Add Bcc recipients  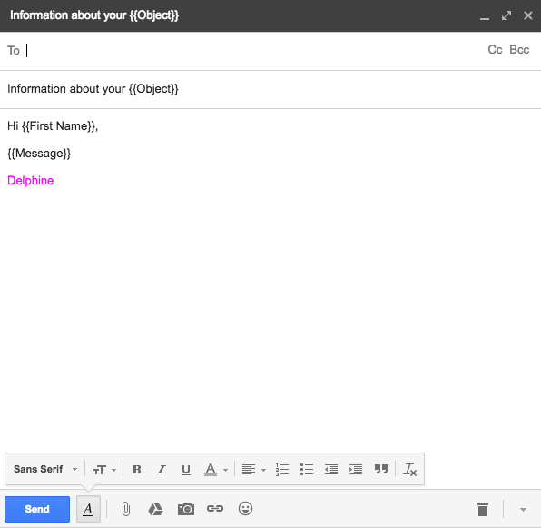click(519, 50)
